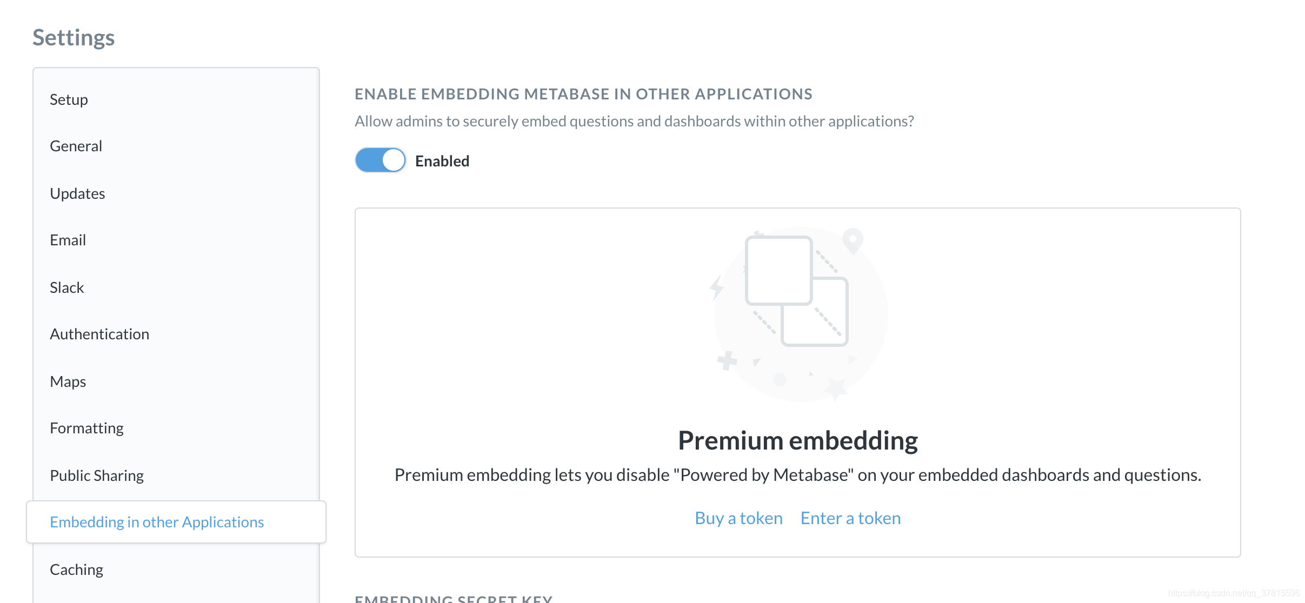The width and height of the screenshot is (1305, 603).
Task: Open the Caching settings section
Action: pos(76,569)
